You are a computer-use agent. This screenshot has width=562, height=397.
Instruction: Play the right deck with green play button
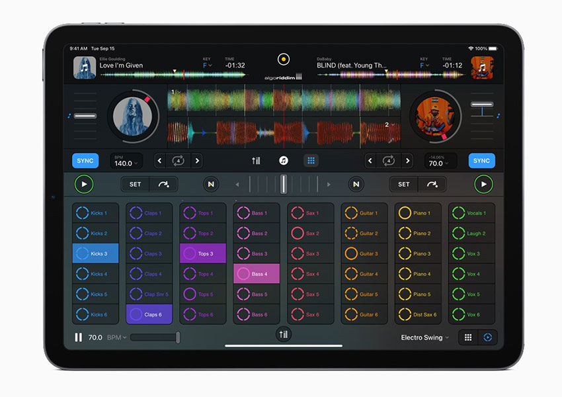pos(483,184)
